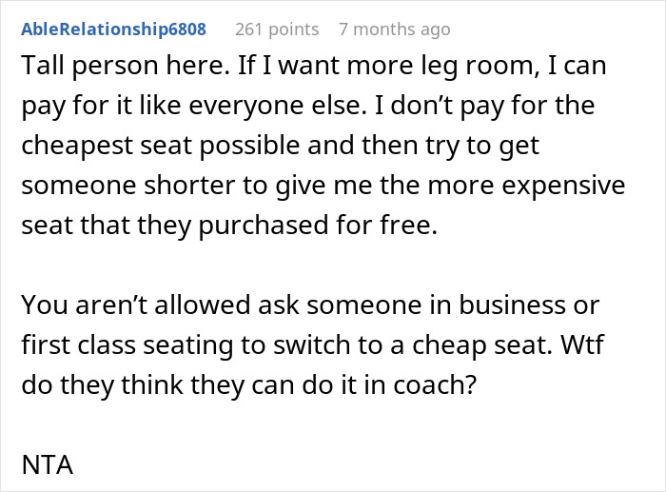The width and height of the screenshot is (666, 492).
Task: Click the 7 months ago timestamp
Action: [x=394, y=30]
